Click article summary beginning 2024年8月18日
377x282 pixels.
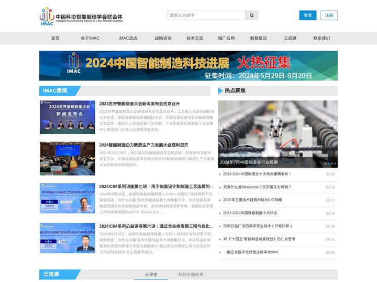point(157,203)
